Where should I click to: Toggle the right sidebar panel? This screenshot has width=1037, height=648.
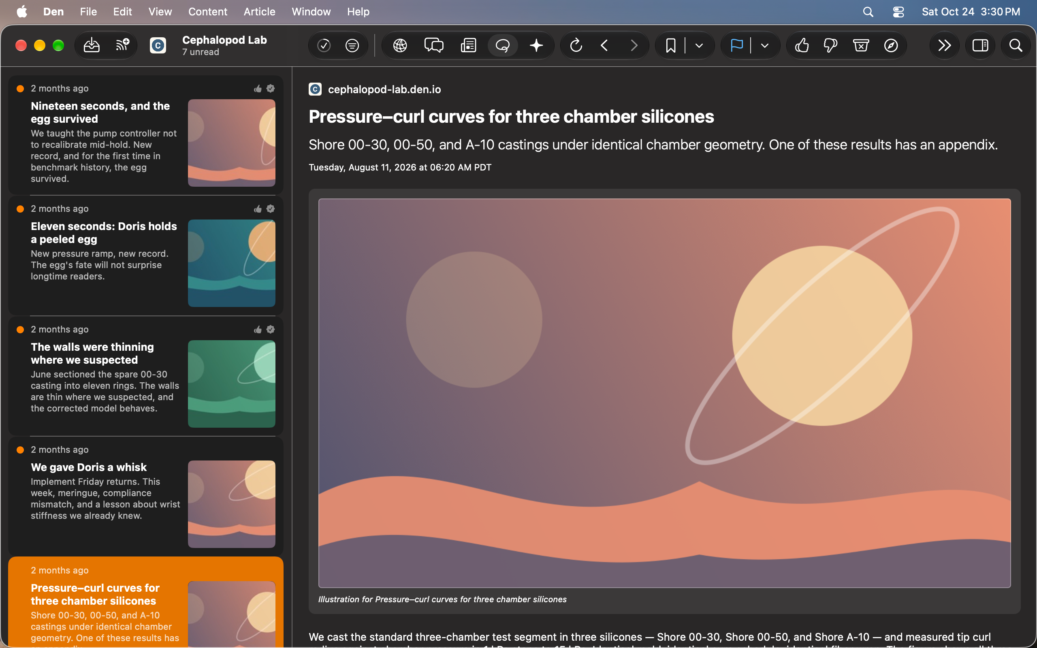pyautogui.click(x=980, y=45)
